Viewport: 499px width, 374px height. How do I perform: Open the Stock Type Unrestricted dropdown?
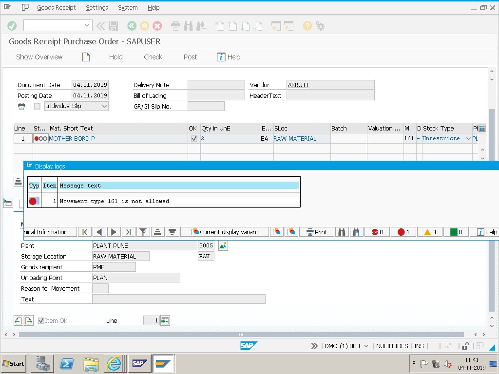[468, 139]
